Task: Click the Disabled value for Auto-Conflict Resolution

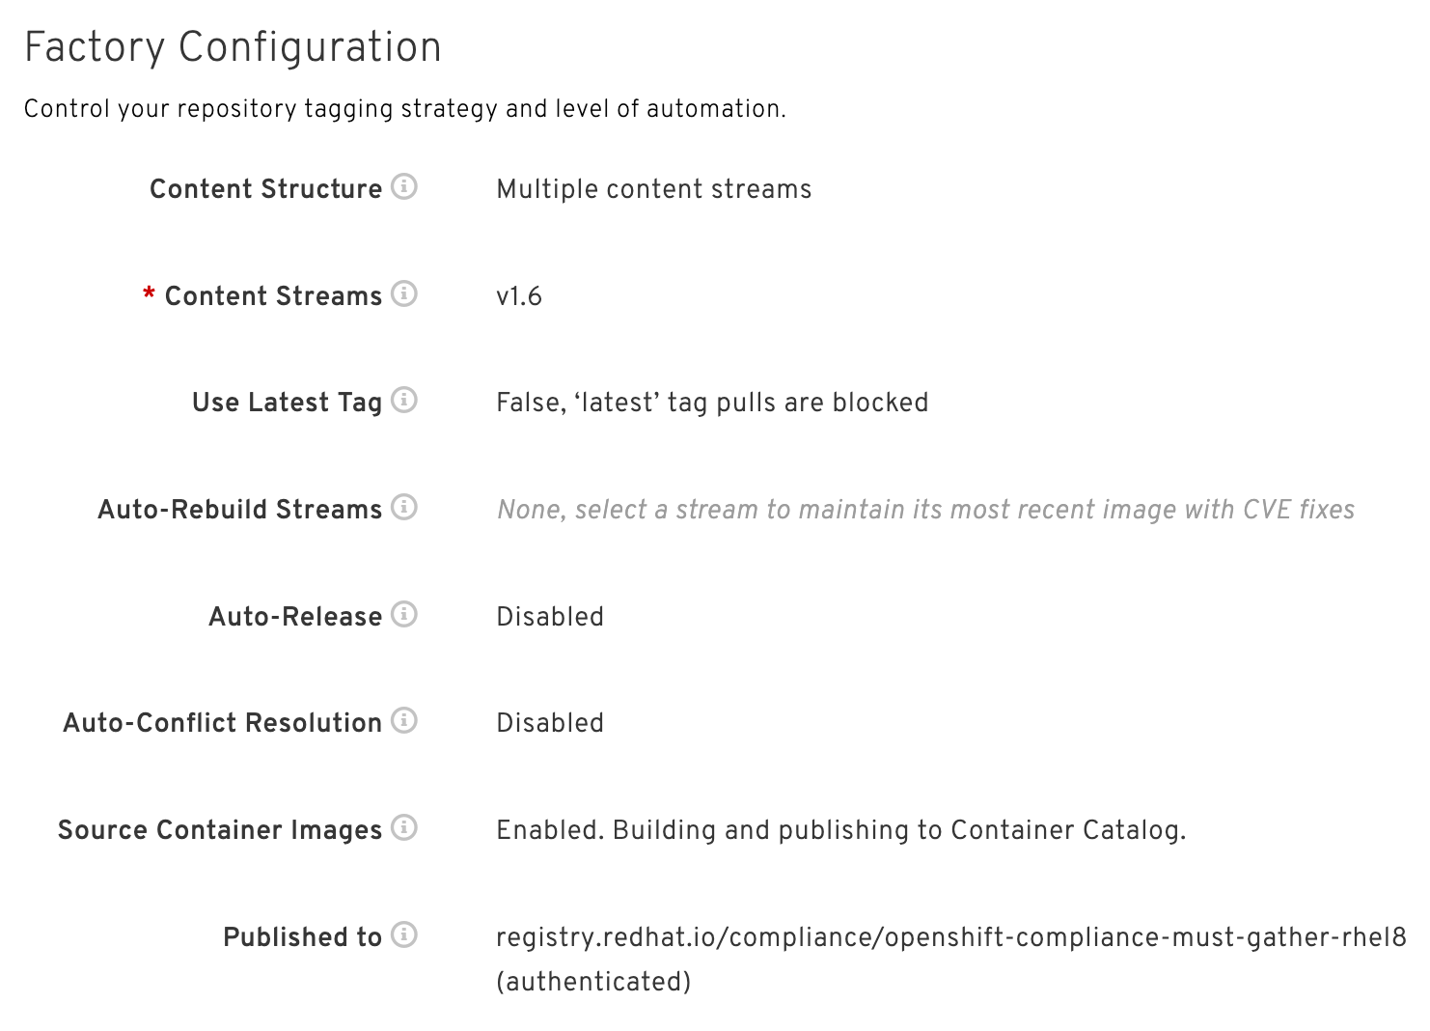Action: pyautogui.click(x=550, y=723)
